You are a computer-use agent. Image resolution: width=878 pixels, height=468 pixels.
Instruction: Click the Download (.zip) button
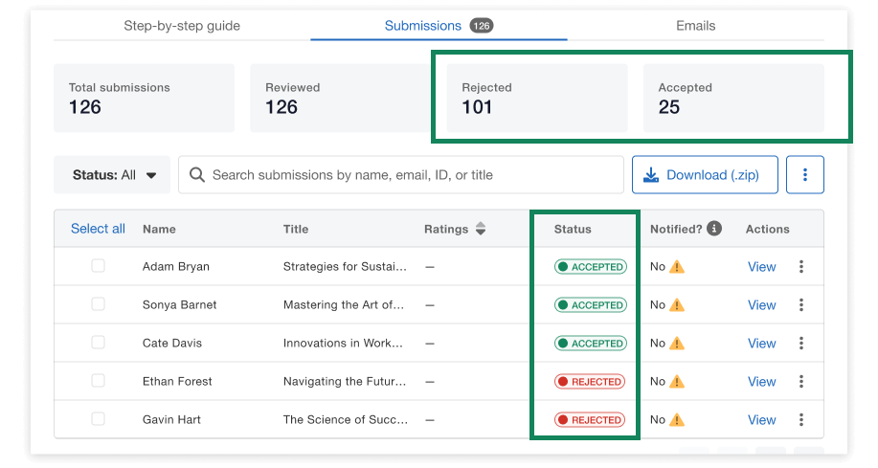(x=704, y=175)
